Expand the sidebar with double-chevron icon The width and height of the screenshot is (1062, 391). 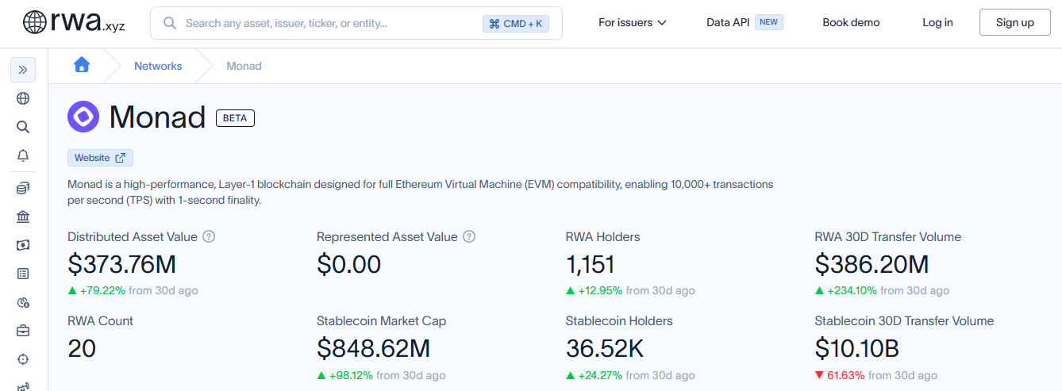[x=23, y=70]
